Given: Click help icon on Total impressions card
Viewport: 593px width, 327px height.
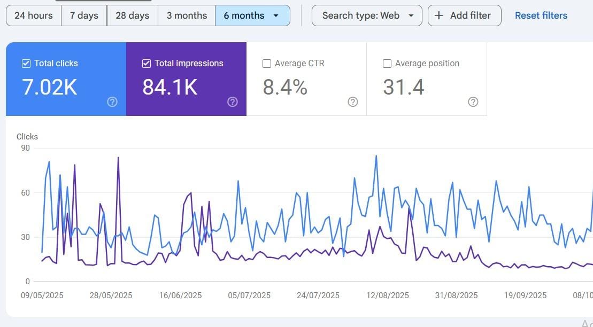Looking at the screenshot, I should pyautogui.click(x=233, y=102).
